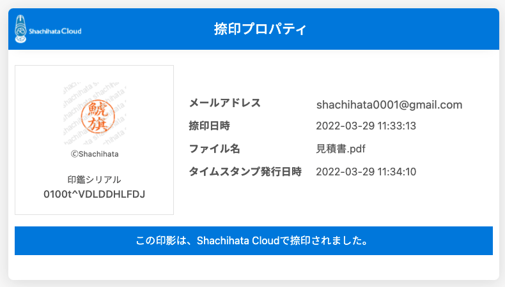505x287 pixels.
Task: Click the ファイル名 label
Action: pyautogui.click(x=215, y=149)
